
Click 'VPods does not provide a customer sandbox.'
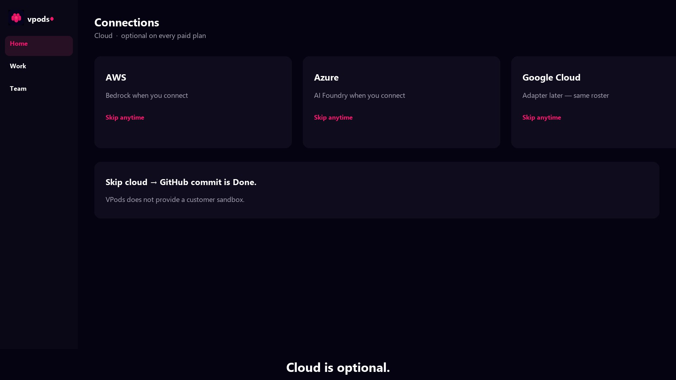(175, 199)
